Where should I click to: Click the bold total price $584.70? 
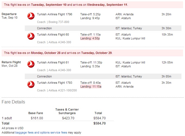tap(99, 123)
